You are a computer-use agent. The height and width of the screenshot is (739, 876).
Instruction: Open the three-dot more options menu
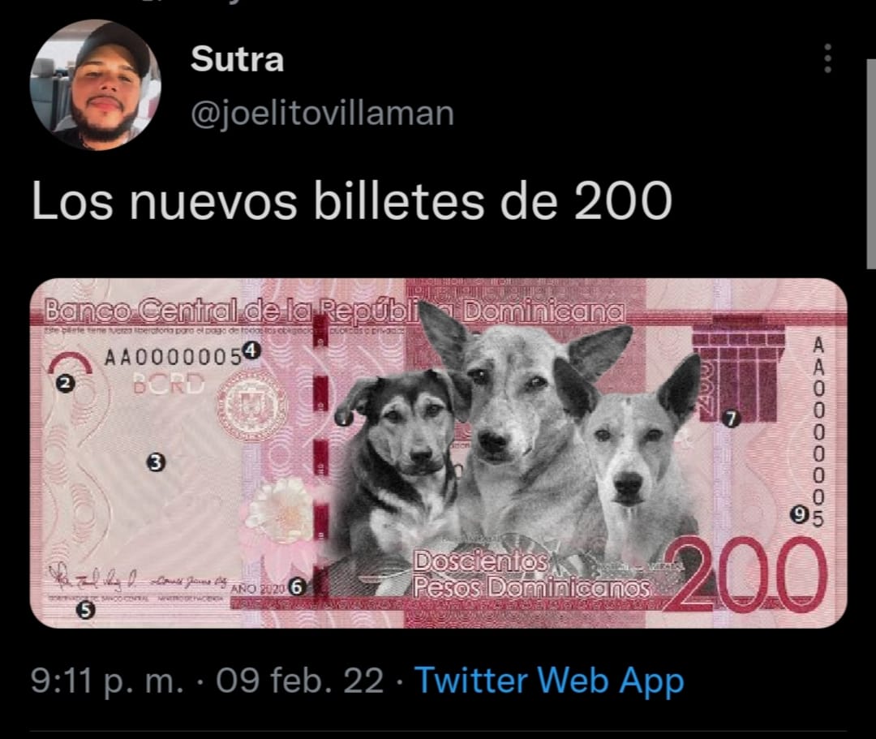(828, 58)
